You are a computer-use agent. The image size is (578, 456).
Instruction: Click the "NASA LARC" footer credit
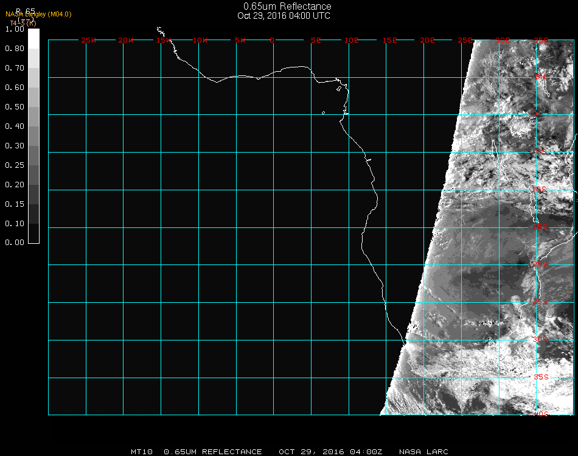tap(423, 452)
